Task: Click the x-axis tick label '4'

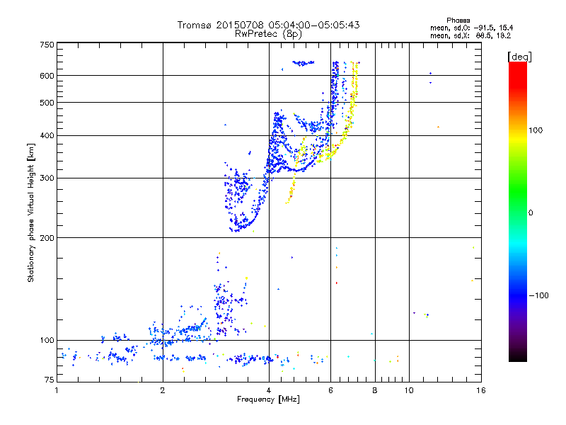Action: pos(269,390)
